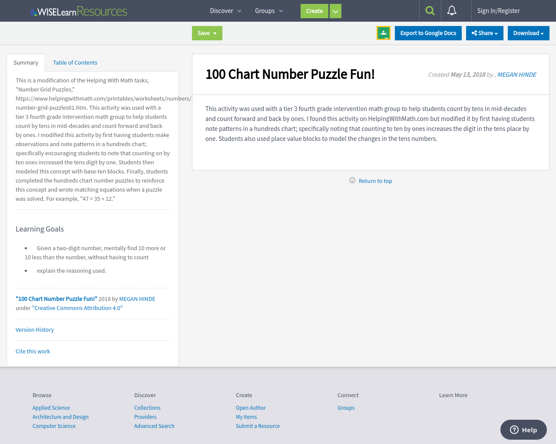Viewport: 556px width, 444px height.
Task: Visit MEGAN HINDE's author page
Action: [516, 74]
